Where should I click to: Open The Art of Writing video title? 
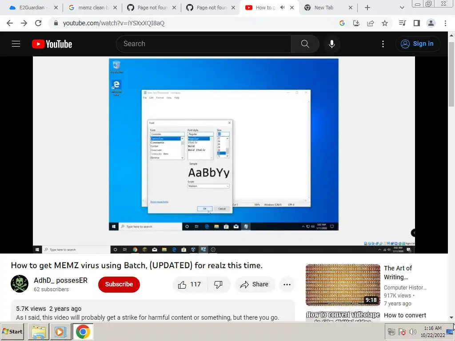398,273
